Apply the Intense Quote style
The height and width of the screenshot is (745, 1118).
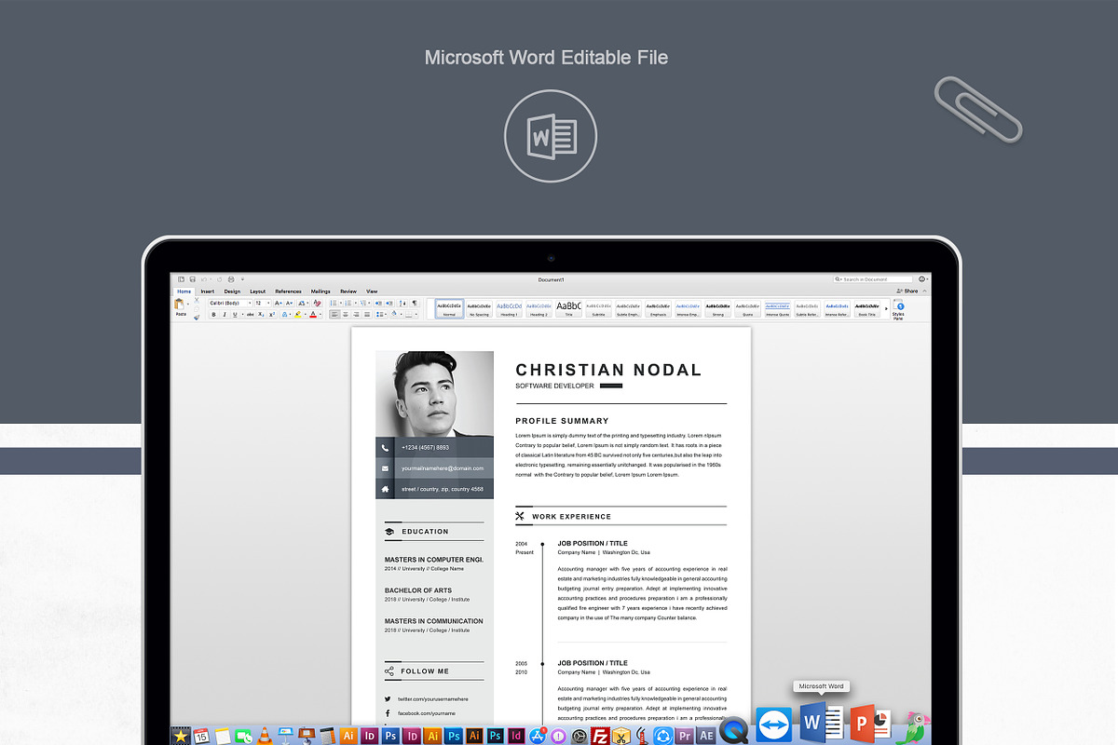pos(777,308)
